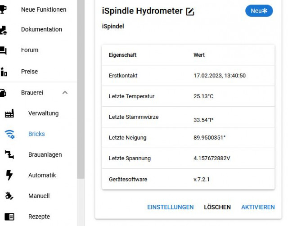Screen dimensions: 288x226
Task: Click the LÖSCHEN button
Action: (217, 207)
